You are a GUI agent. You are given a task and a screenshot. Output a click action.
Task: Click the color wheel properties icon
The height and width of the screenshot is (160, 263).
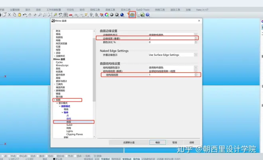pos(107,15)
